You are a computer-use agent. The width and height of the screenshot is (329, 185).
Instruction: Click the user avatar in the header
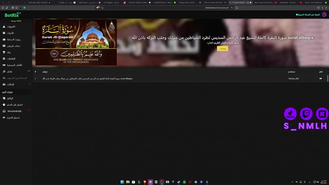tap(324, 14)
